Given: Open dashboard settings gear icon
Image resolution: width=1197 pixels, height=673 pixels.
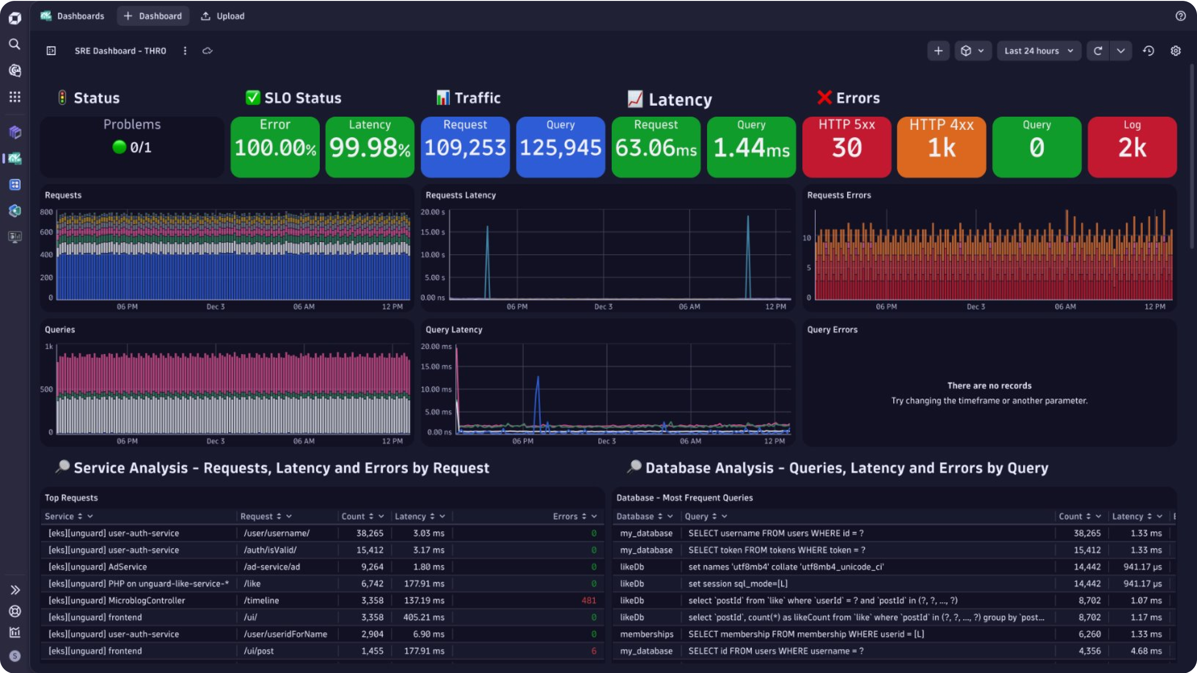Looking at the screenshot, I should point(1176,51).
